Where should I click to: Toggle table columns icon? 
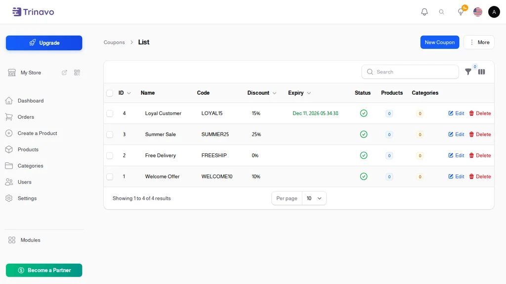point(481,72)
